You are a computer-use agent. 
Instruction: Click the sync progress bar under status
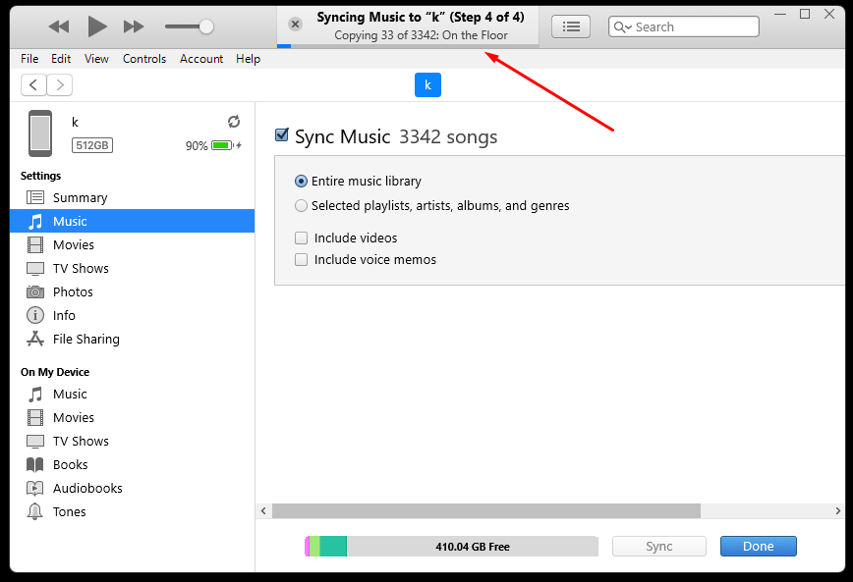[x=408, y=46]
